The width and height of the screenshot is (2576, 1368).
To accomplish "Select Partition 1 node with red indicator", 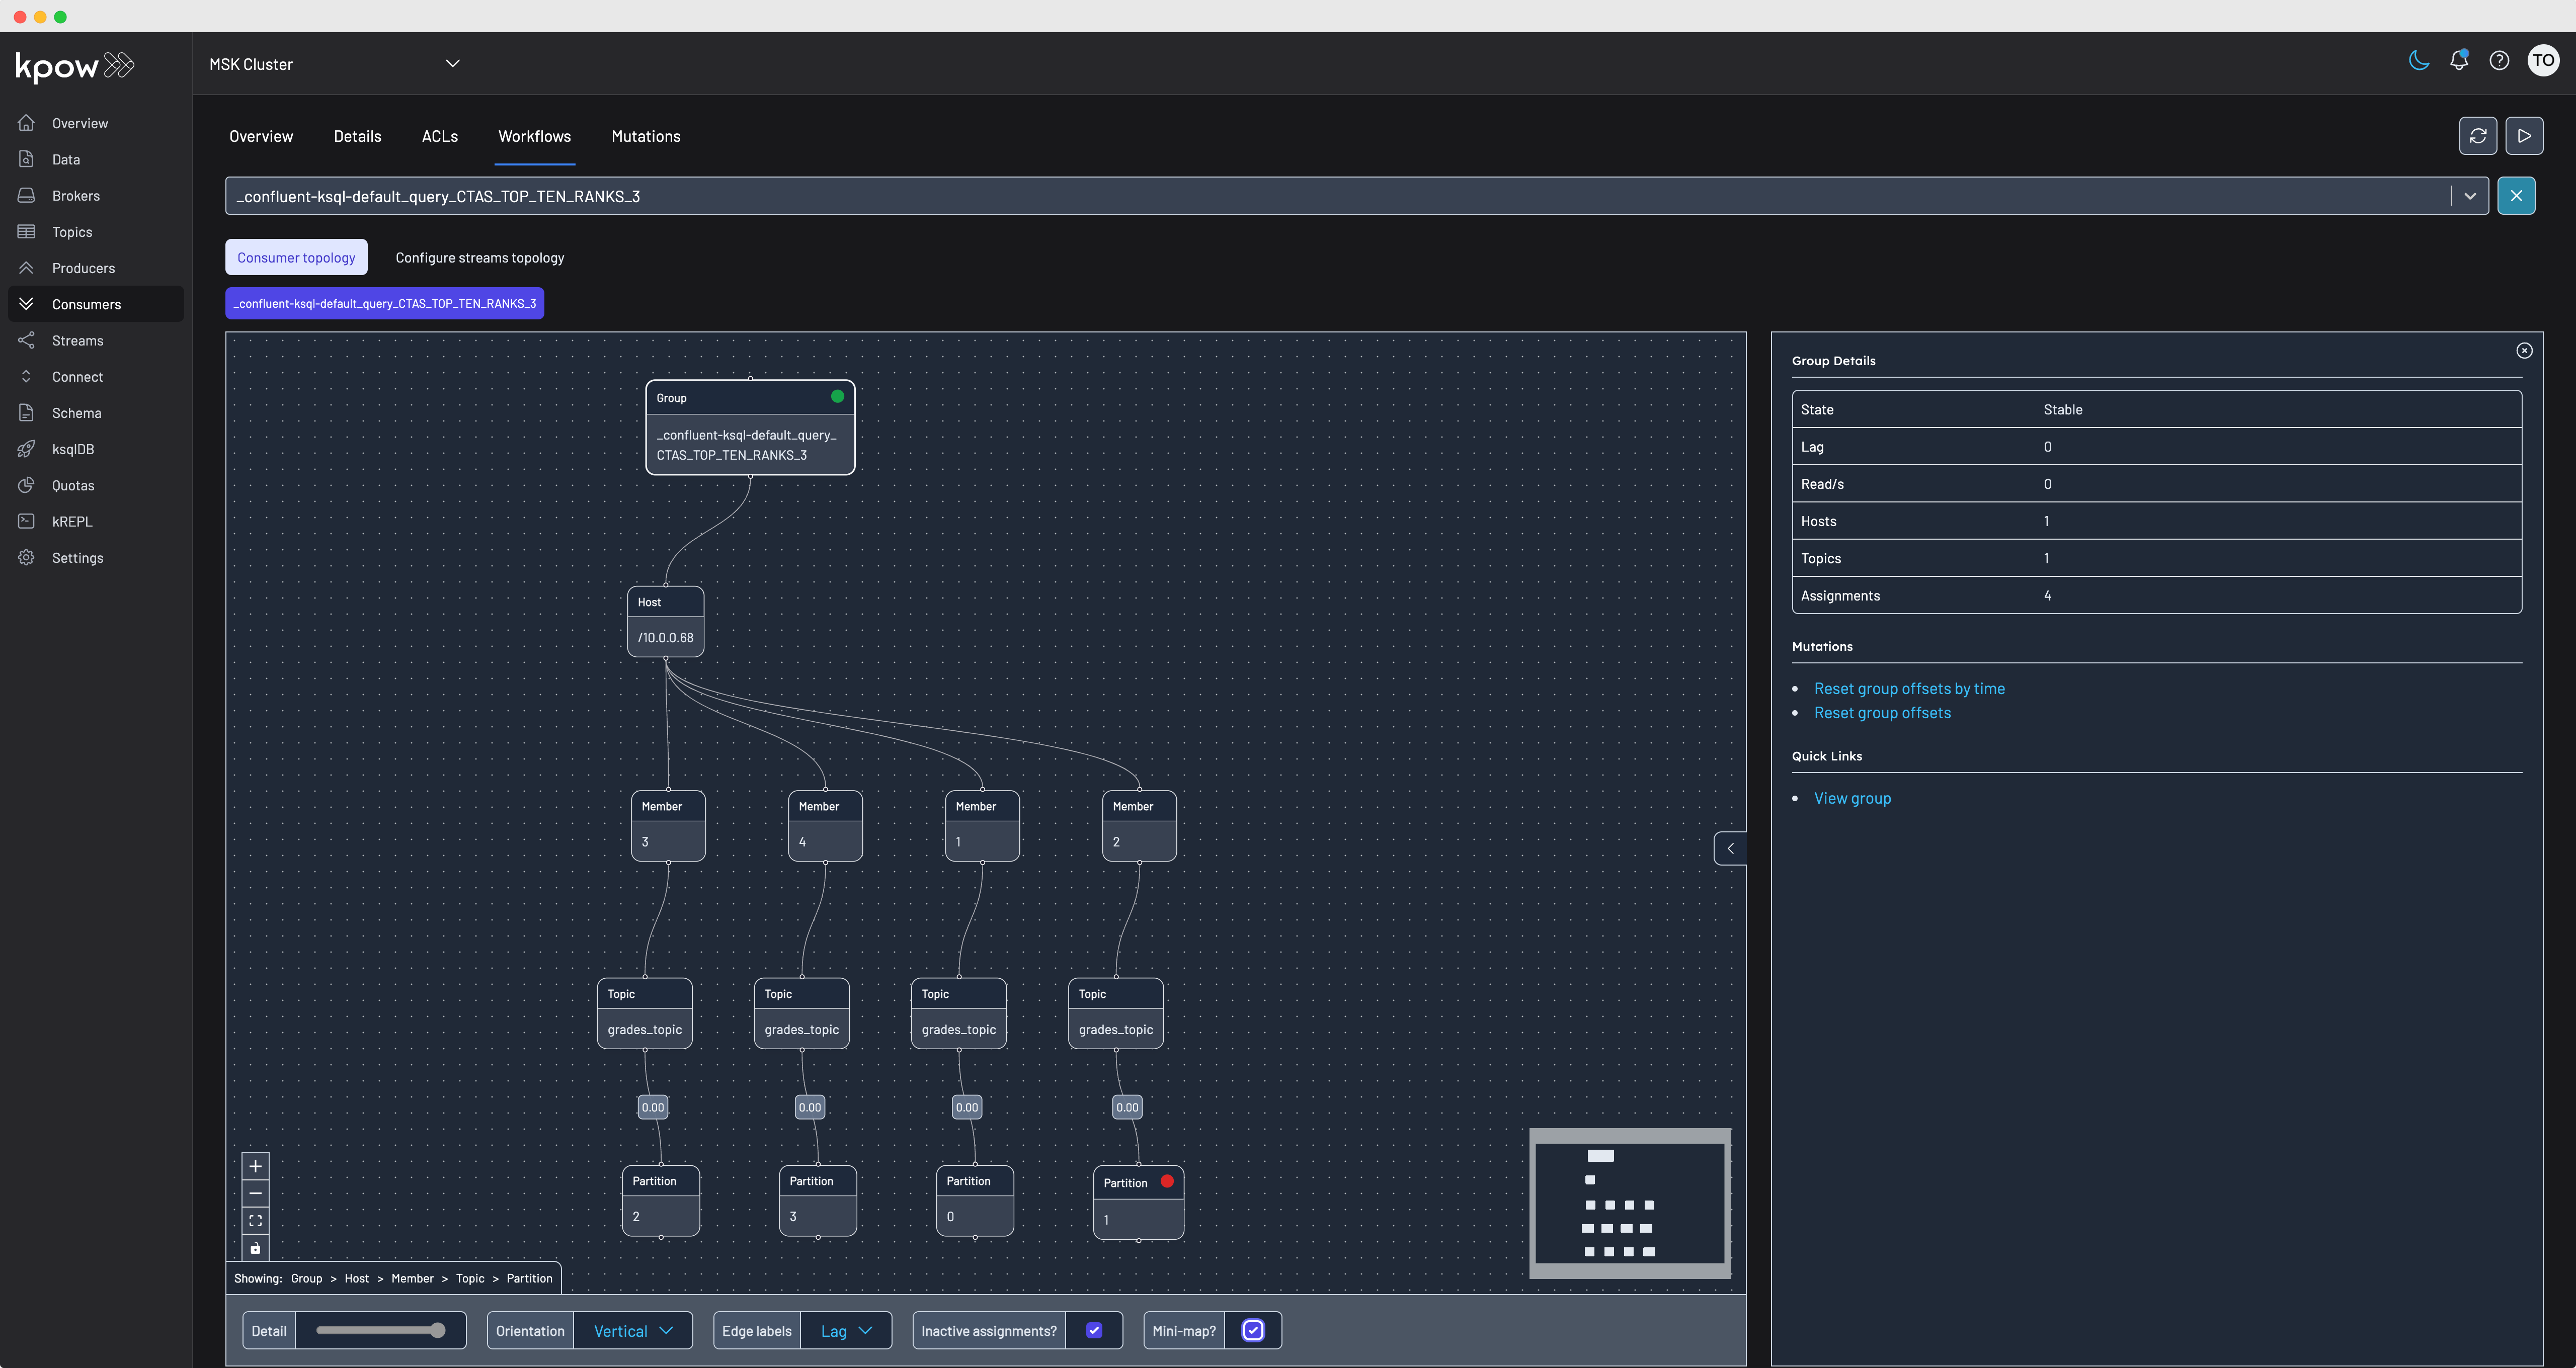I will click(1139, 1203).
